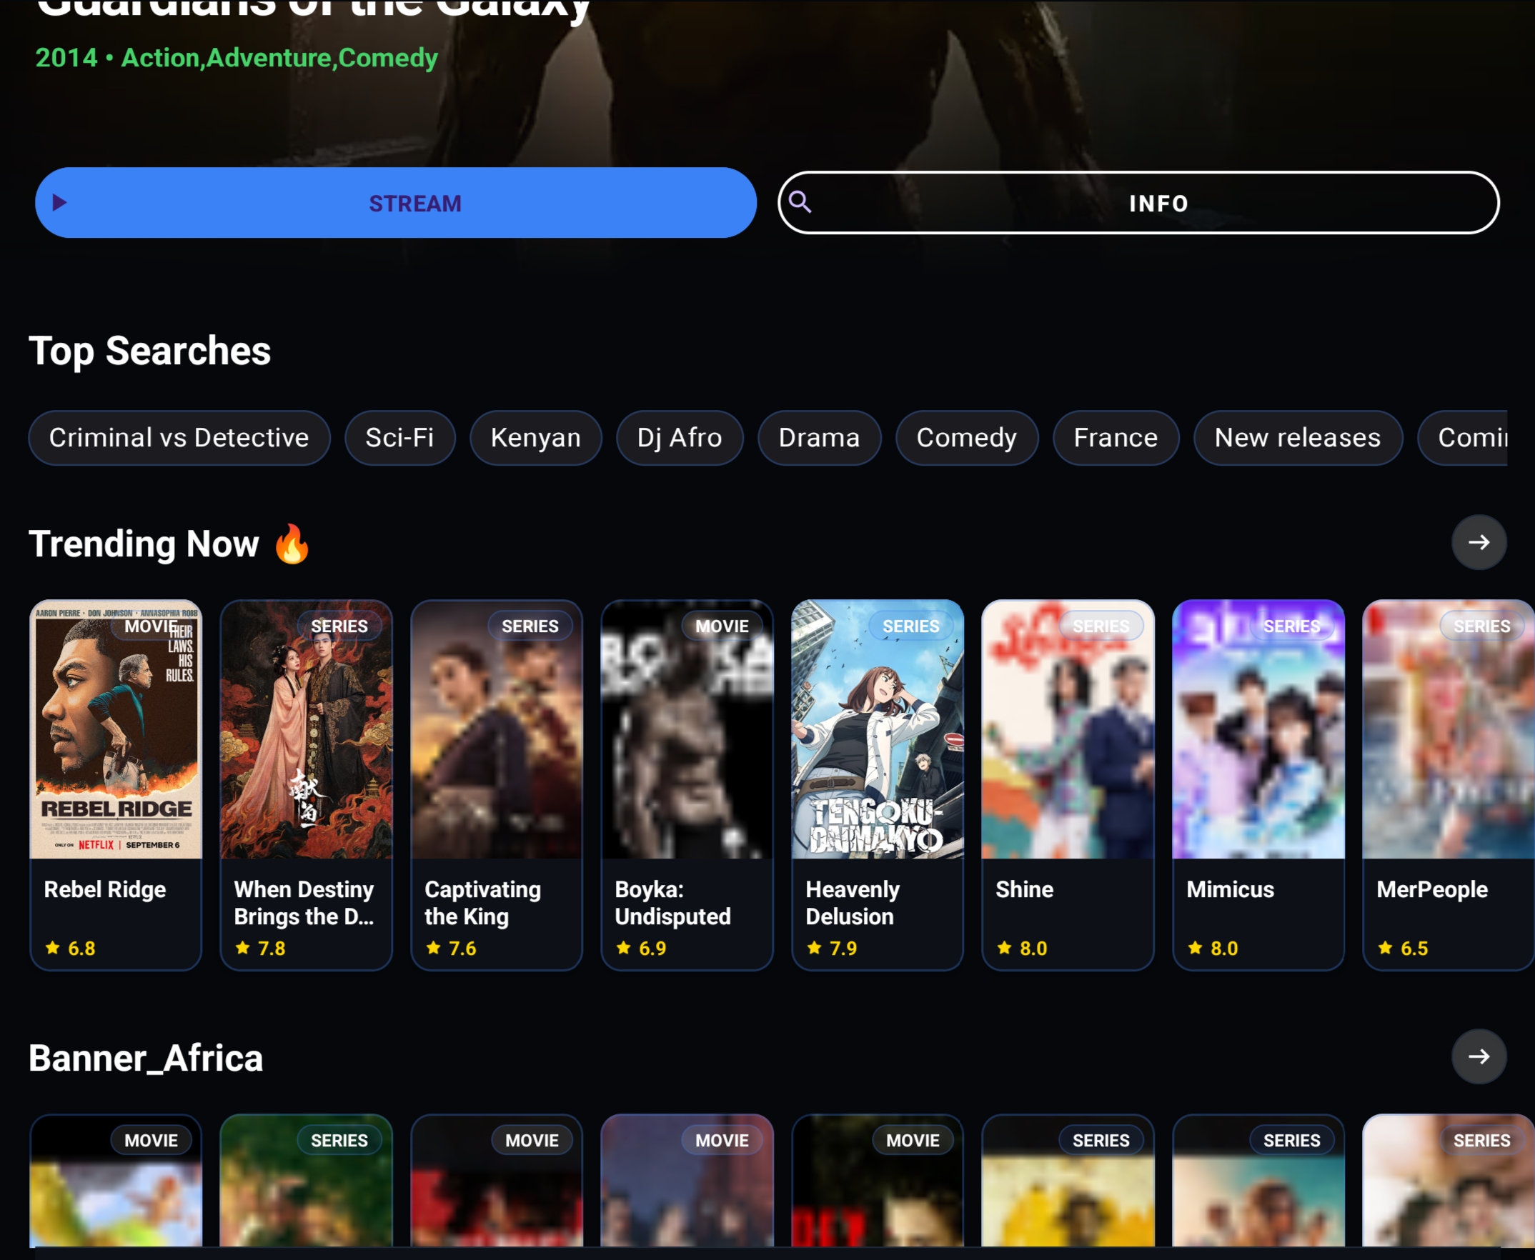The height and width of the screenshot is (1260, 1535).
Task: Click the "6.9" rating value
Action: click(x=652, y=949)
